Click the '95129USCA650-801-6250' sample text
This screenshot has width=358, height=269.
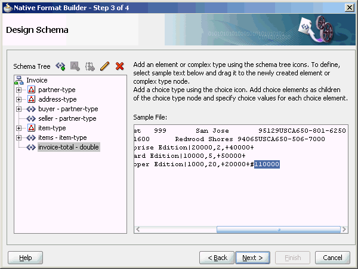302,130
